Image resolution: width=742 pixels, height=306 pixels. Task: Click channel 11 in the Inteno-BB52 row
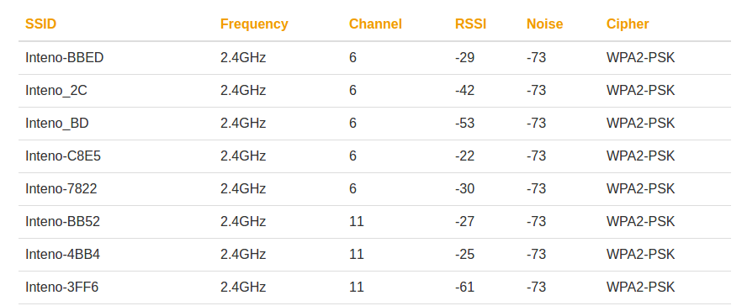pos(357,221)
